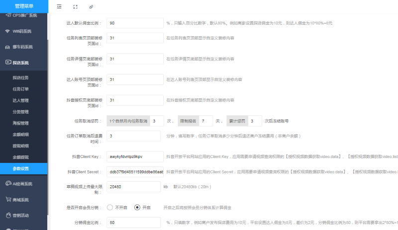Expand the AI绘画系统 palette menu
398x230 pixels.
24,183
